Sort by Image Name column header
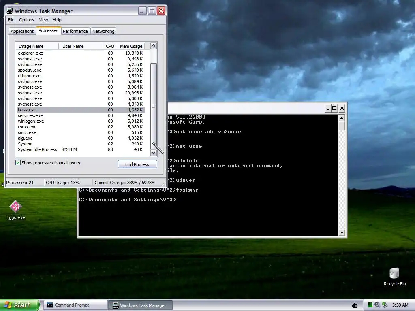This screenshot has width=415, height=311. [x=37, y=46]
